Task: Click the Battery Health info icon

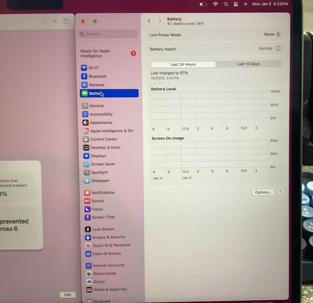Action: tap(278, 48)
